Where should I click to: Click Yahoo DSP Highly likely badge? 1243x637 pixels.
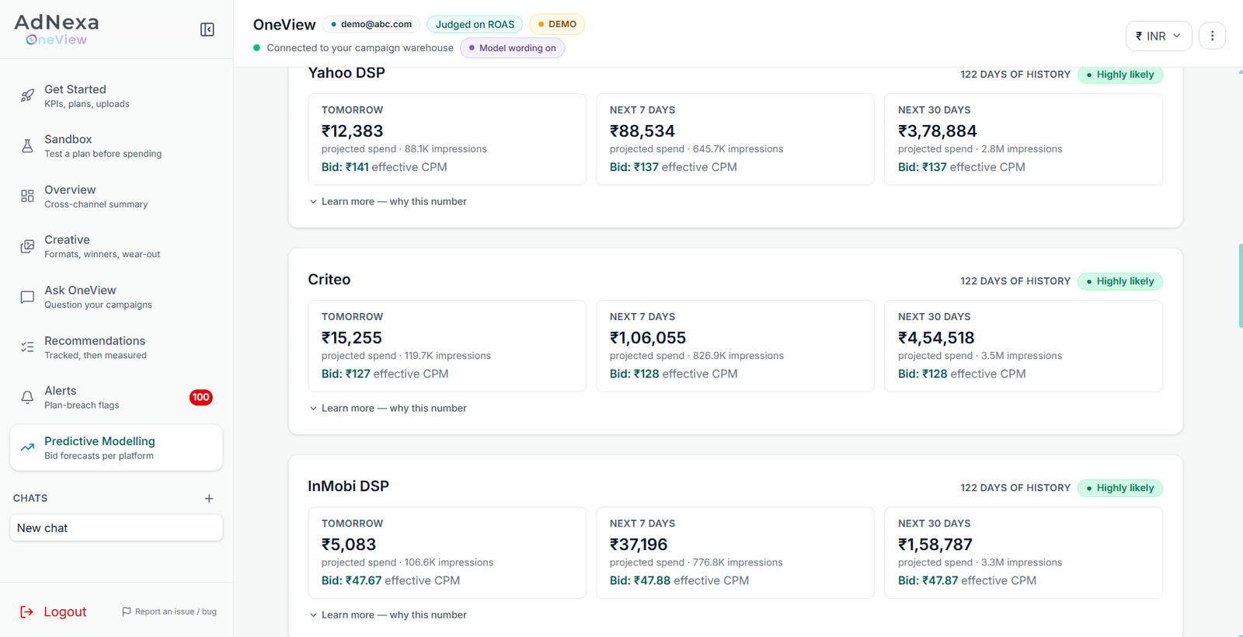[1120, 75]
